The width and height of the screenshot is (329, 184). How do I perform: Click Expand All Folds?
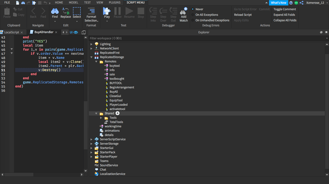pyautogui.click(x=284, y=15)
